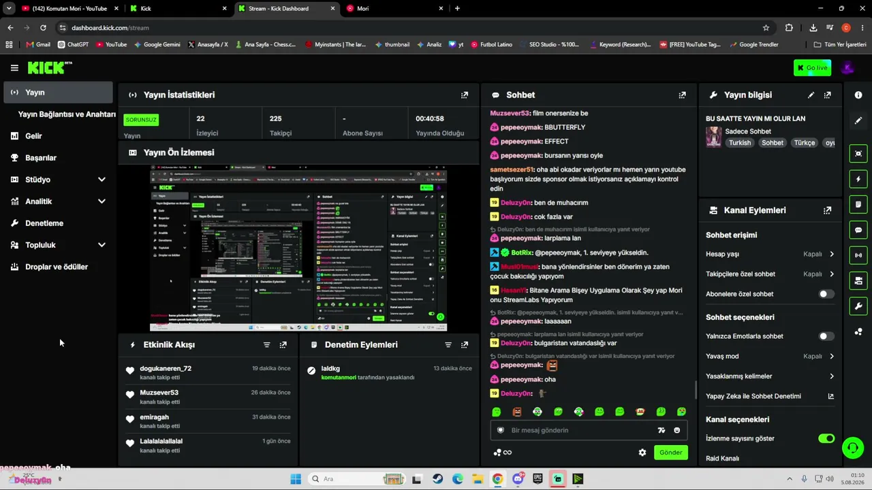Toggle the broadcast stats widget icon
Viewport: 872px width, 490px height.
coord(858,255)
